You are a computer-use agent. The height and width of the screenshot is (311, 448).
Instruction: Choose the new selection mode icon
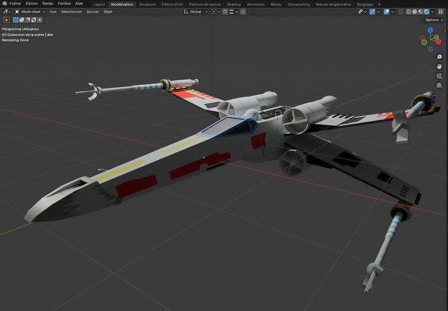16,20
